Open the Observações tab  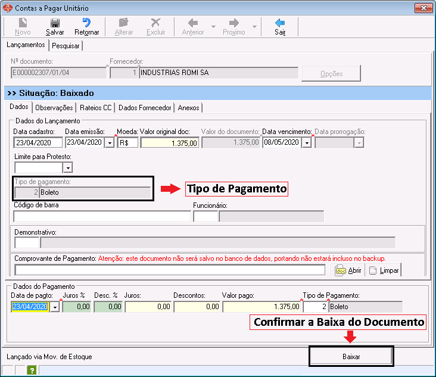pos(54,108)
